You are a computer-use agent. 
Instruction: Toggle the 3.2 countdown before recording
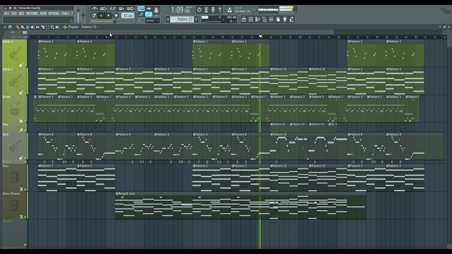(113, 8)
